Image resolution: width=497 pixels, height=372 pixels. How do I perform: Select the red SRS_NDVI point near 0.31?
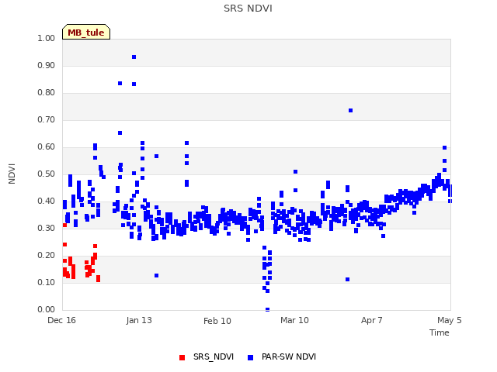click(x=64, y=225)
